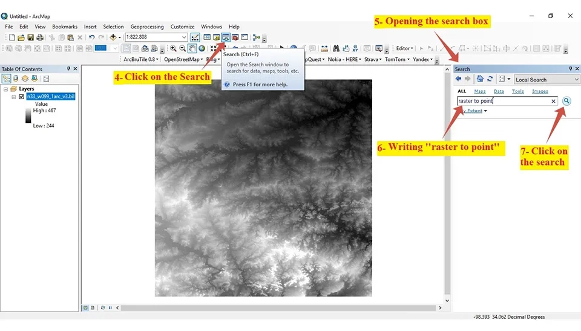Open the Geoprocessing menu
Screen dimensions: 581x331
pos(146,27)
